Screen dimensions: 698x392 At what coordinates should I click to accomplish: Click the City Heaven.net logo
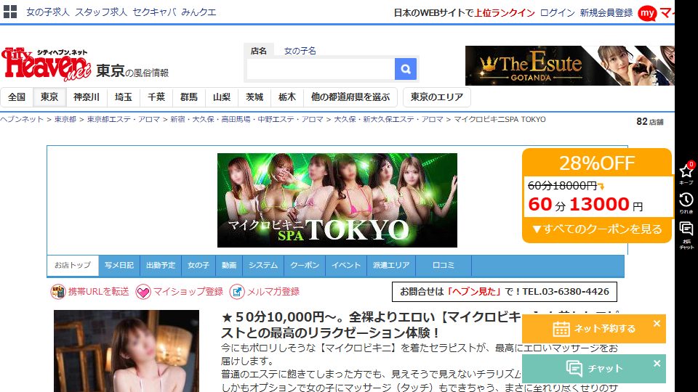(x=47, y=65)
